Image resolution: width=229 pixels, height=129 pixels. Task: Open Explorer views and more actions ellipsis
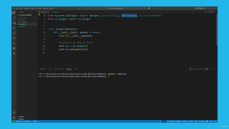(35, 12)
